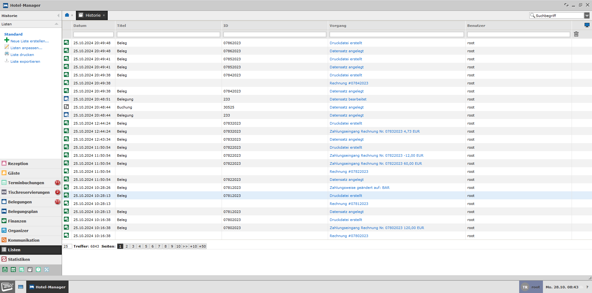Click Hotel-Manager taskbar button

pos(48,287)
